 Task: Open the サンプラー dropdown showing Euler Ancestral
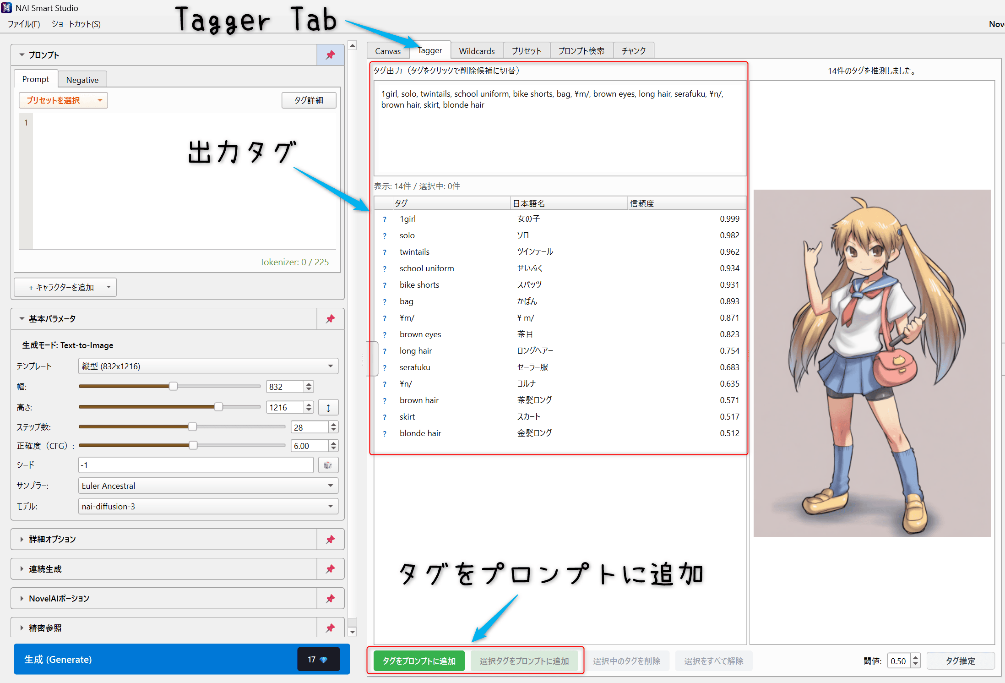[207, 486]
